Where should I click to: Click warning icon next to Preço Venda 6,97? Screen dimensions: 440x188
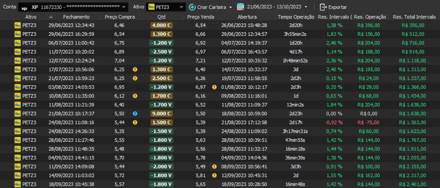tap(214, 87)
